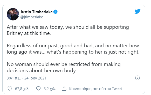Viewport: 151px width, 95px height.
Task: Click the blue verified checkmark badge
Action: (56, 12)
